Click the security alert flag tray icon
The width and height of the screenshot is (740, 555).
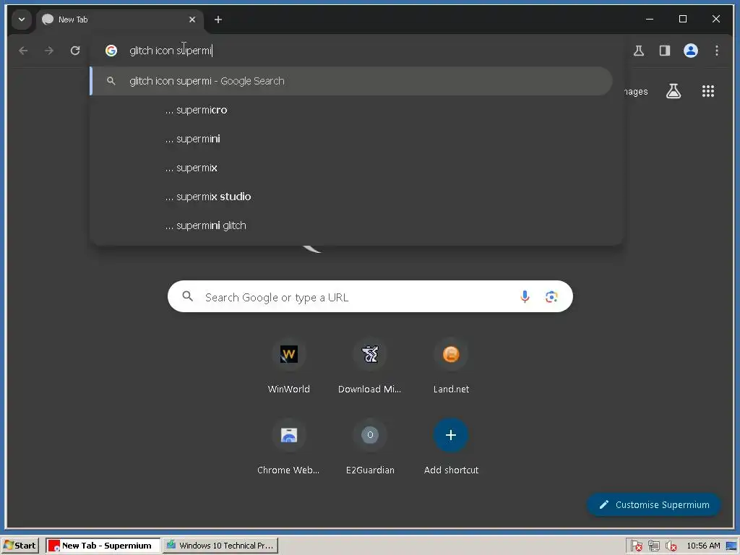(636, 546)
